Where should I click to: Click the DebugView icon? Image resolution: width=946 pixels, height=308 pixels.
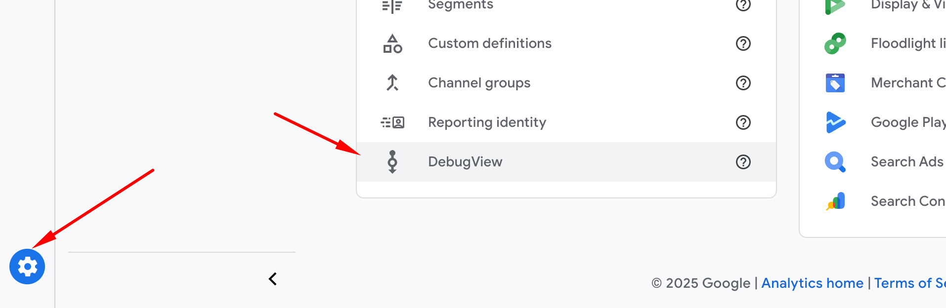click(392, 162)
